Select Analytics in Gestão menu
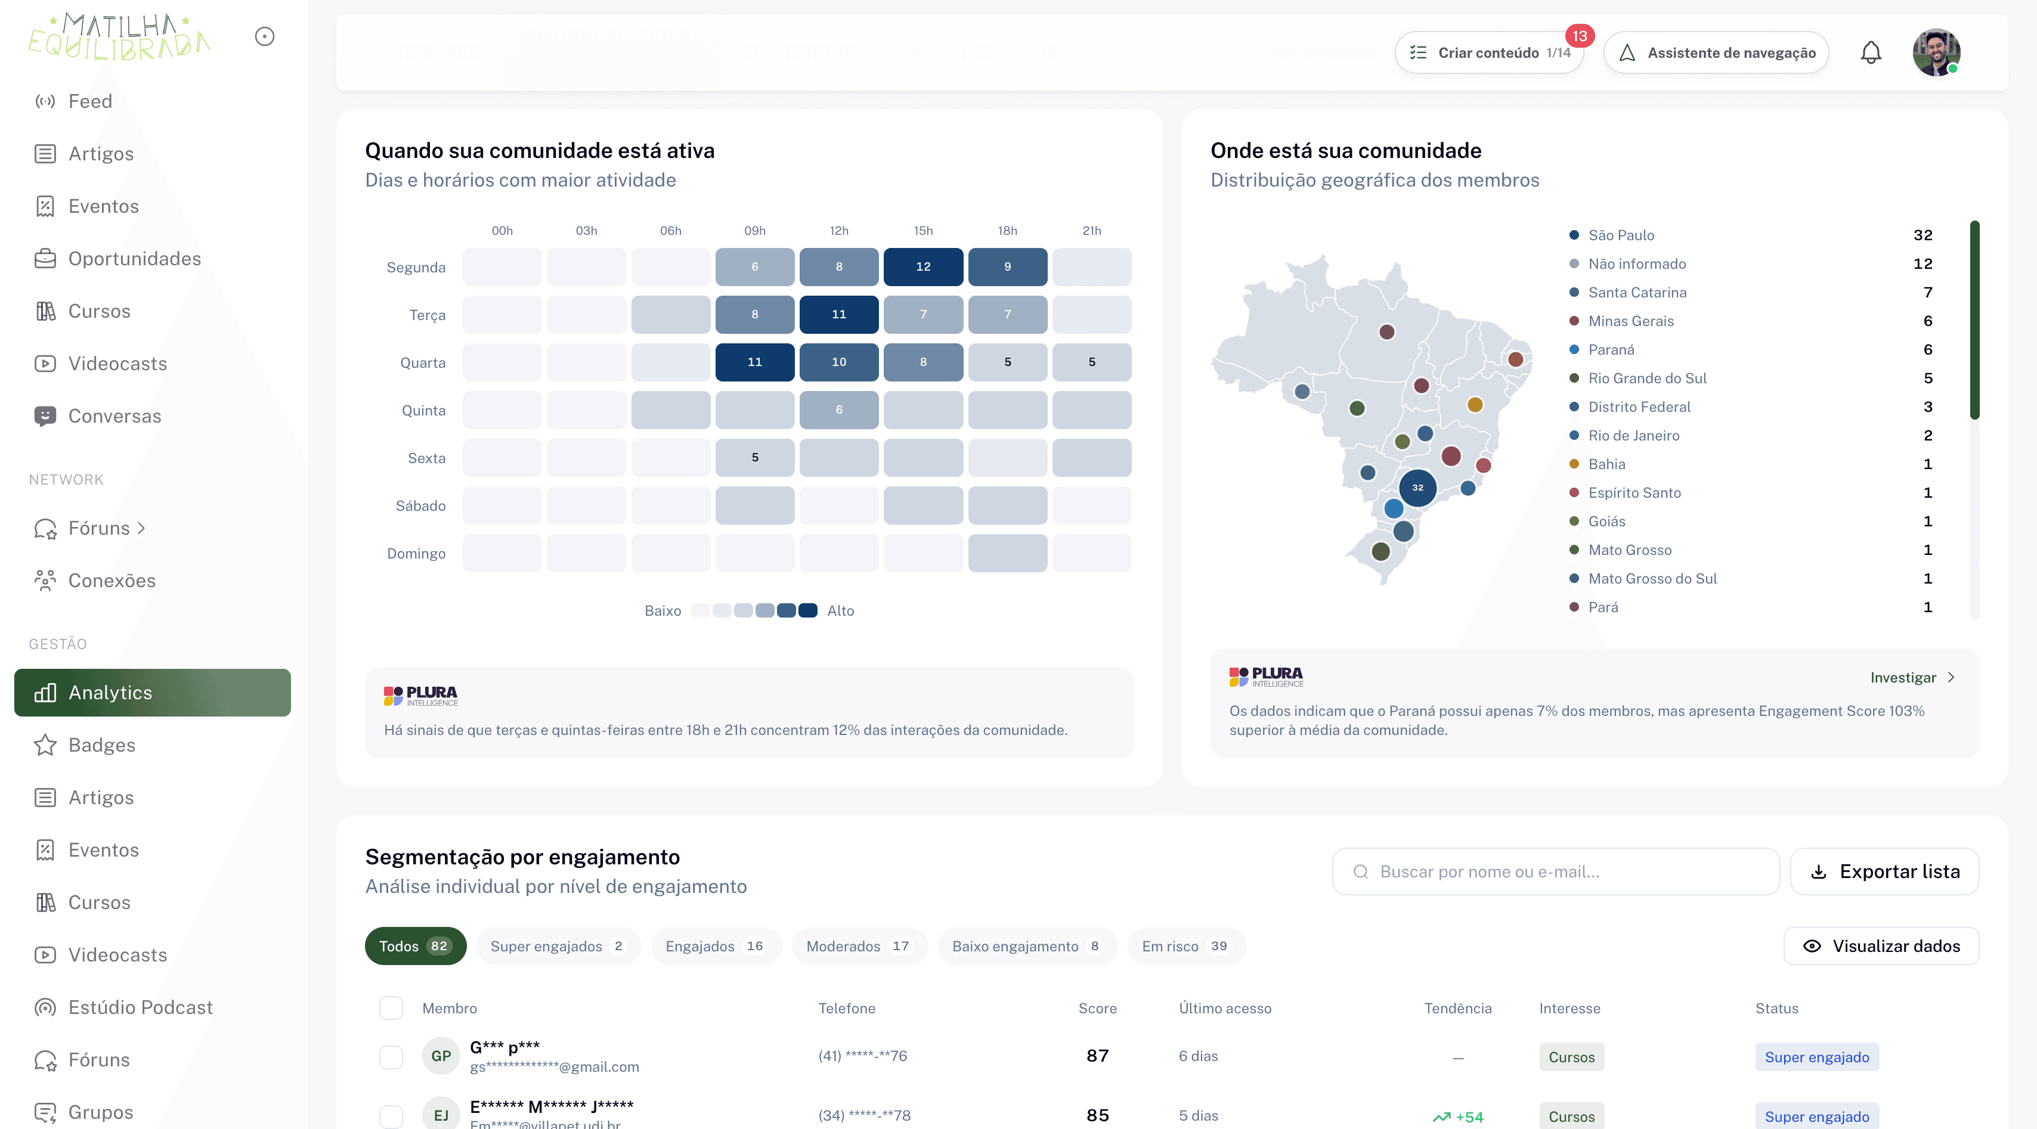This screenshot has width=2037, height=1129. [x=152, y=693]
